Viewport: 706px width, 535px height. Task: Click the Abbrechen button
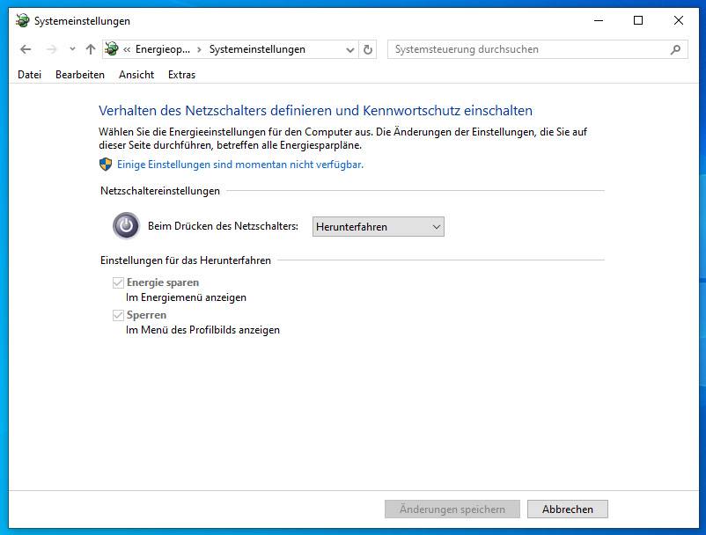(567, 509)
